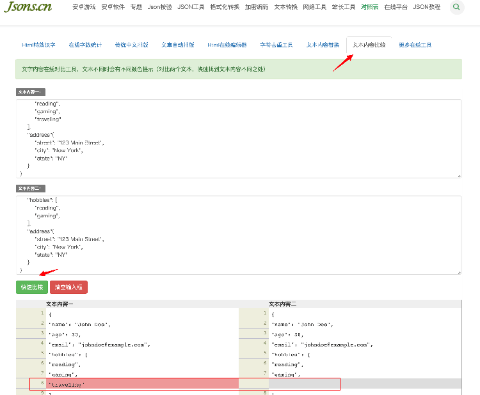Viewport: 480px width, 395px height.
Task: Click the red 清空输入框 button
Action: coord(68,287)
